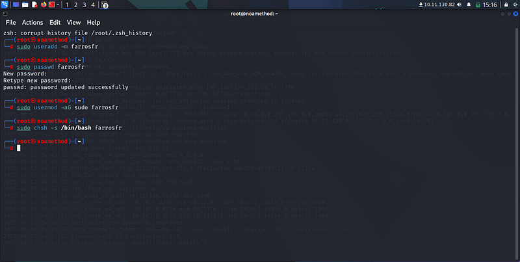The image size is (520, 262).
Task: Click the 15:16 clock
Action: [x=490, y=5]
